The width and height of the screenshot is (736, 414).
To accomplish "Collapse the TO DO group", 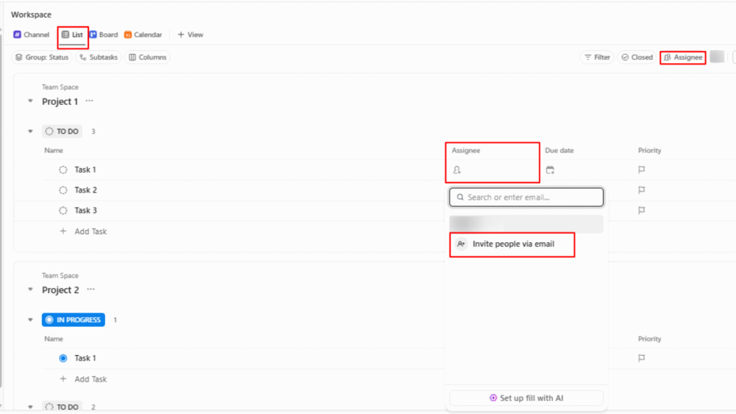I will [29, 131].
